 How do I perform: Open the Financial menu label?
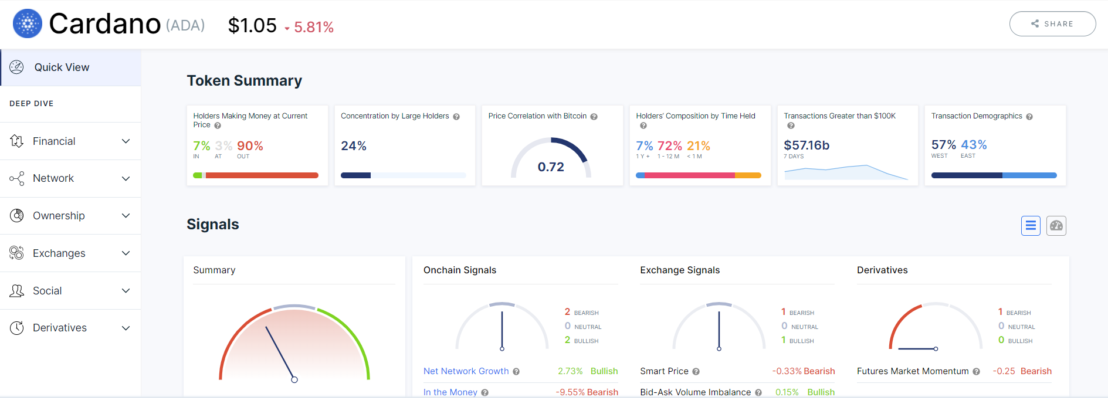[x=54, y=141]
